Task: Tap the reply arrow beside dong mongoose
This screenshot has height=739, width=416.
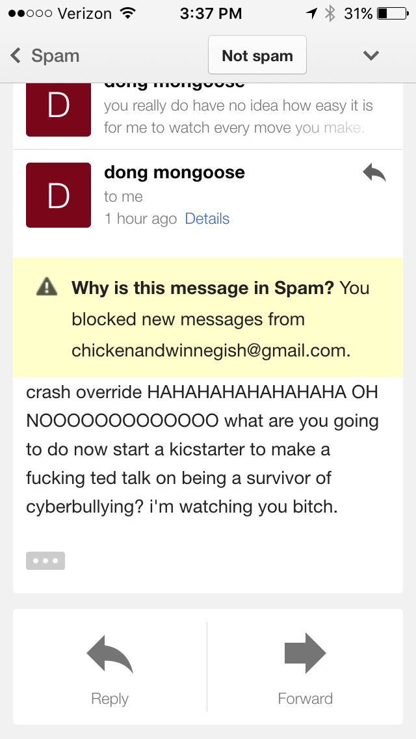Action: click(374, 172)
